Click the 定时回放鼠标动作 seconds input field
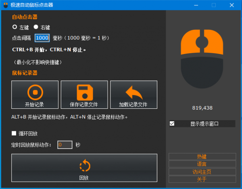The width and height of the screenshot is (242, 189). coord(65,145)
